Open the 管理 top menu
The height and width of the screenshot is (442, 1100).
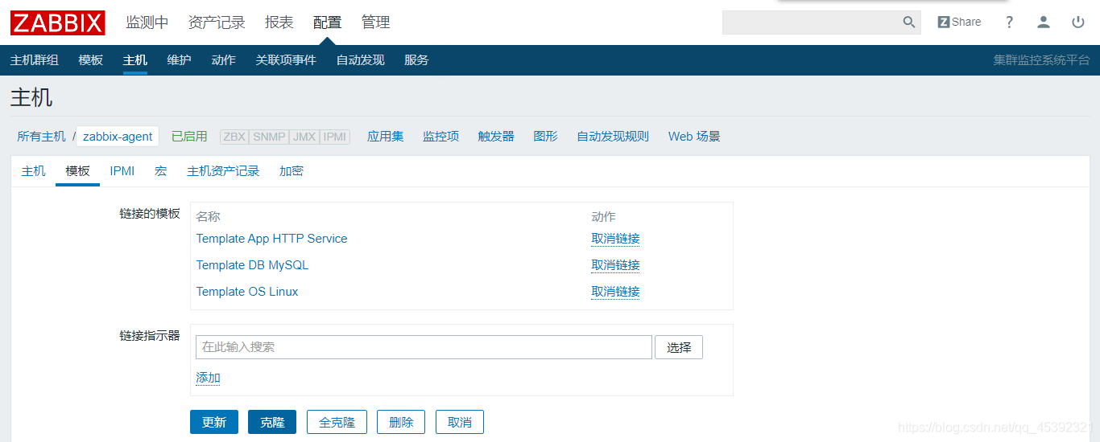coord(376,23)
